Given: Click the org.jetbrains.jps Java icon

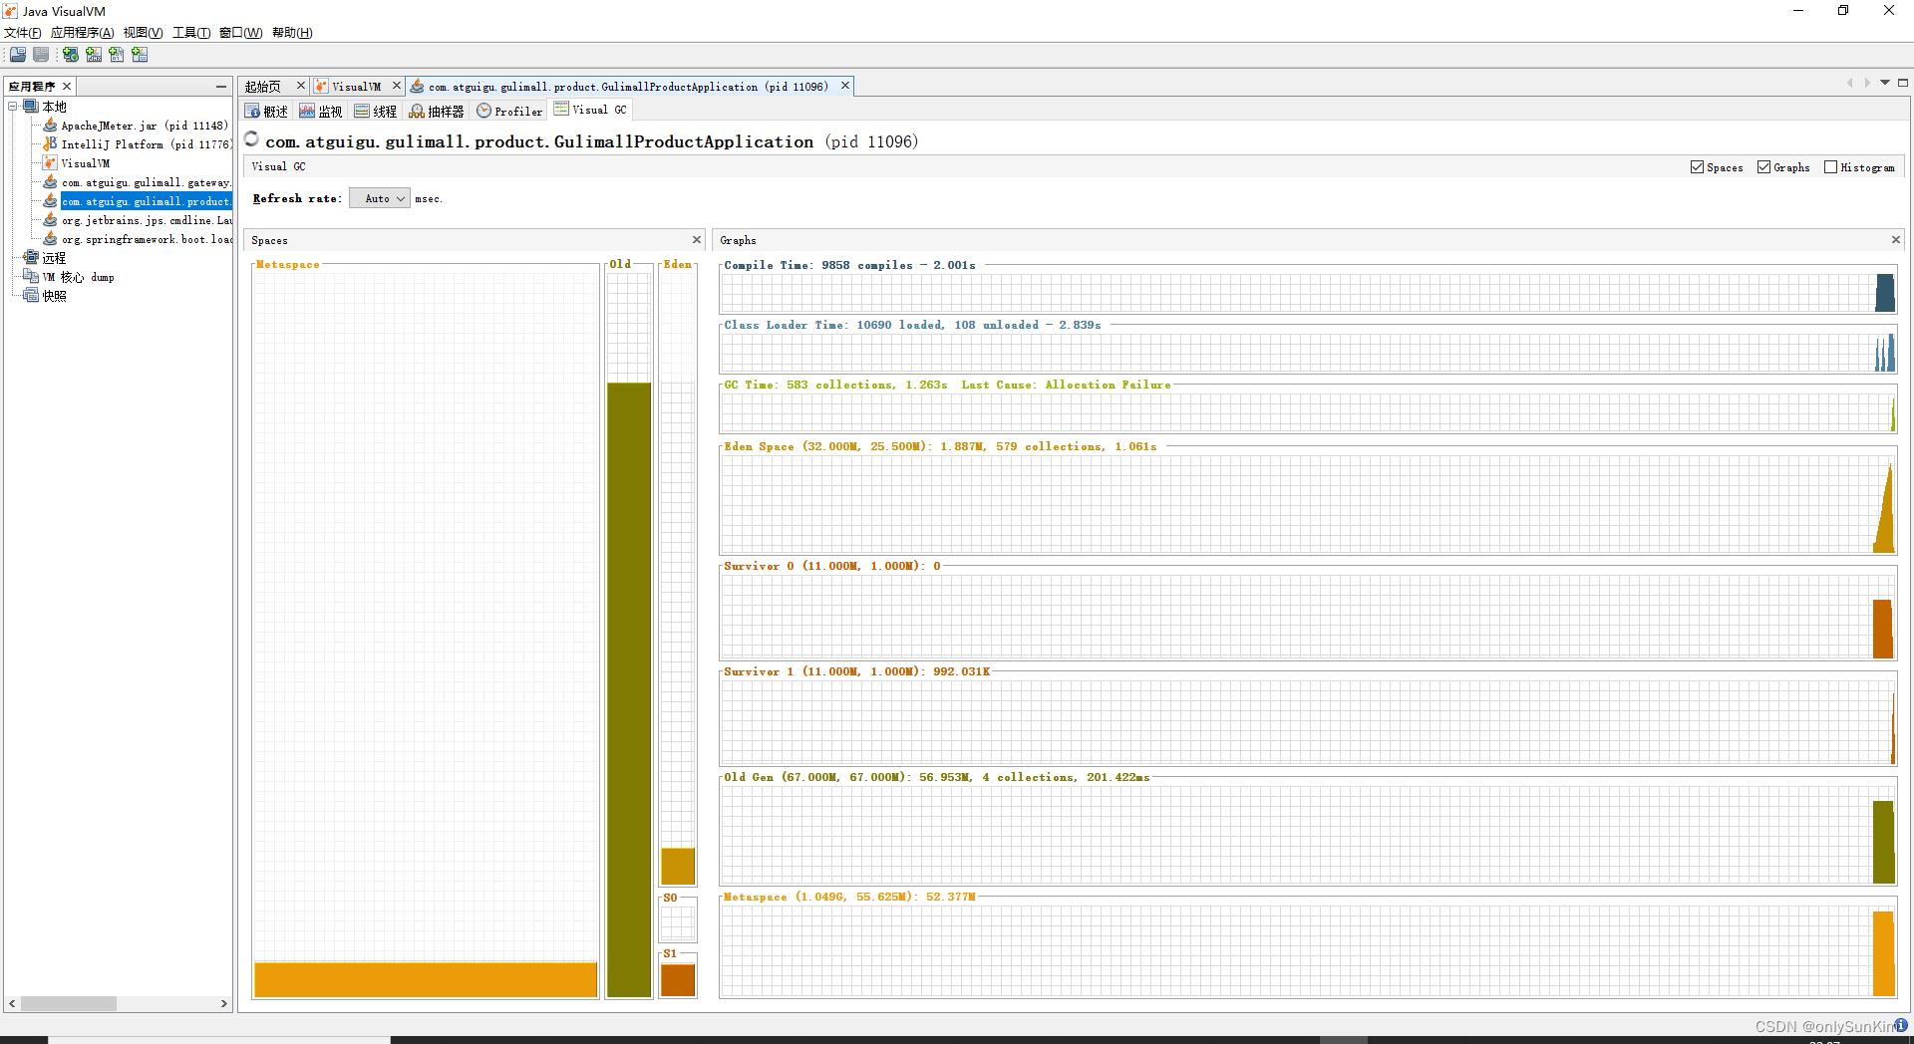Looking at the screenshot, I should 50,220.
